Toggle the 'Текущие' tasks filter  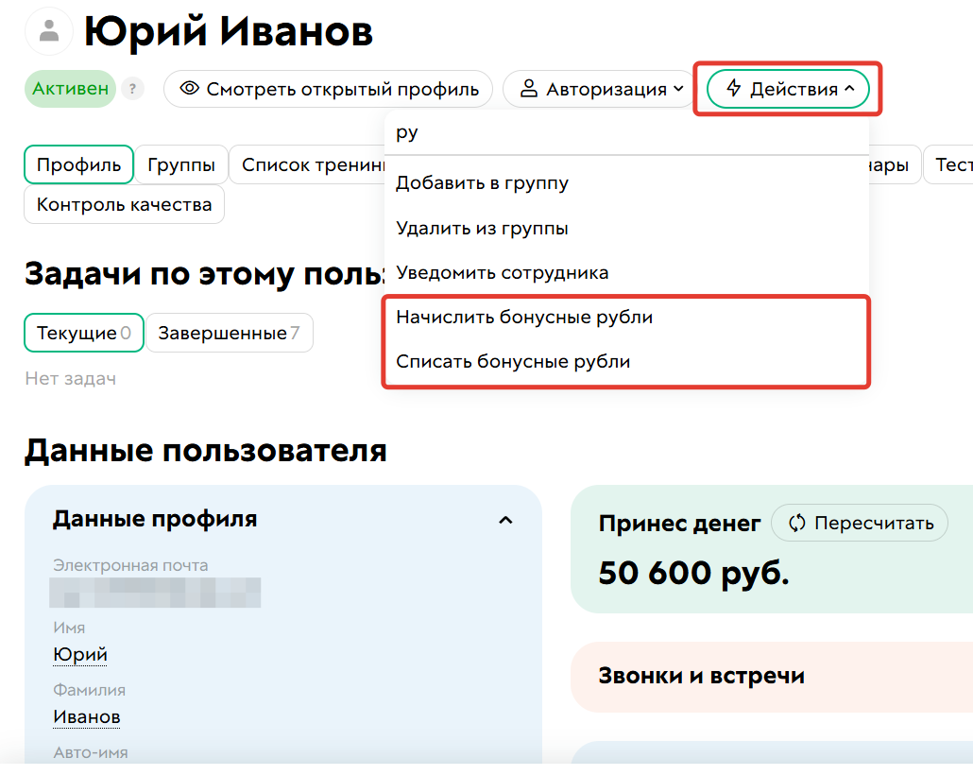pyautogui.click(x=83, y=333)
